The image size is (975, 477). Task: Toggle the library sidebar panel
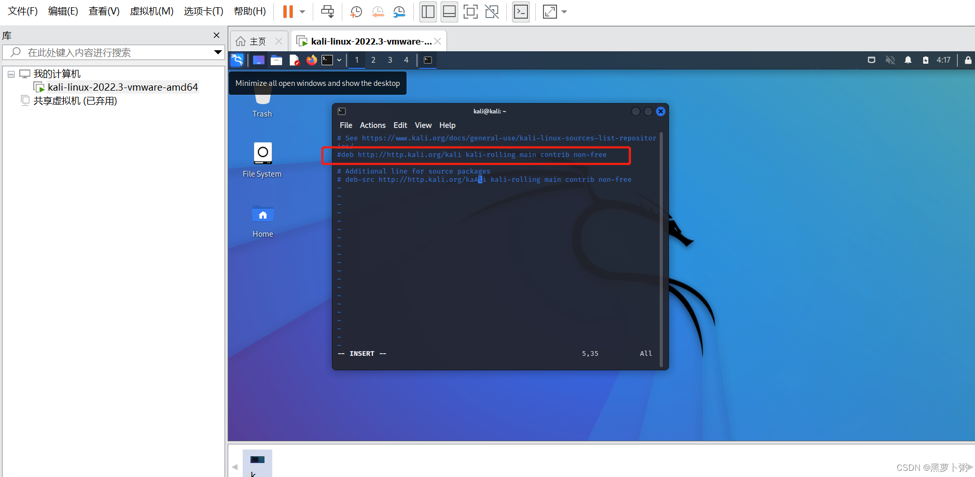pos(428,11)
